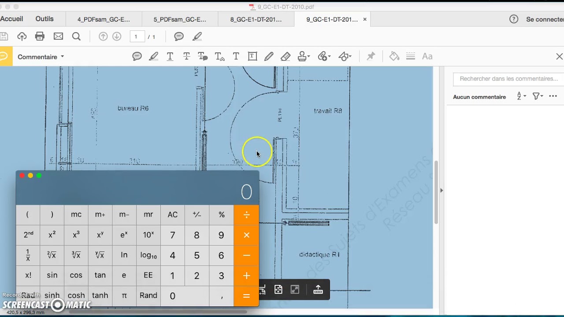Select the highlighter text tool

point(153,56)
